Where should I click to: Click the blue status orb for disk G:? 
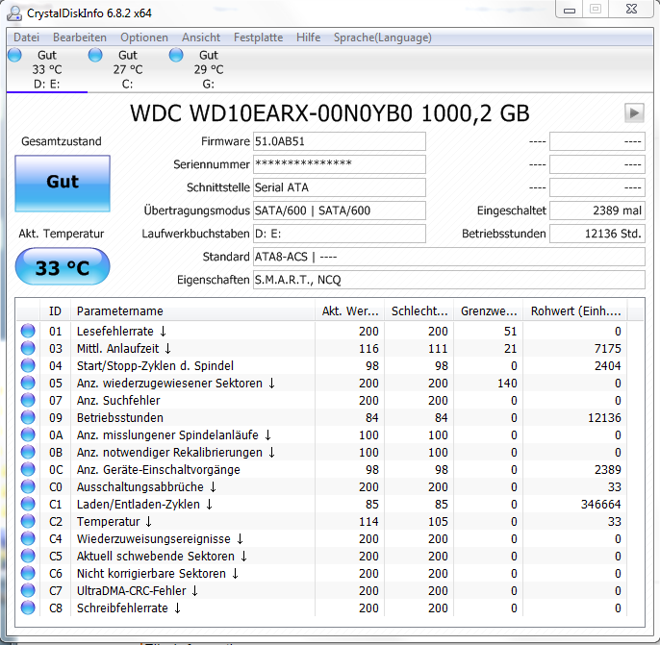click(176, 55)
